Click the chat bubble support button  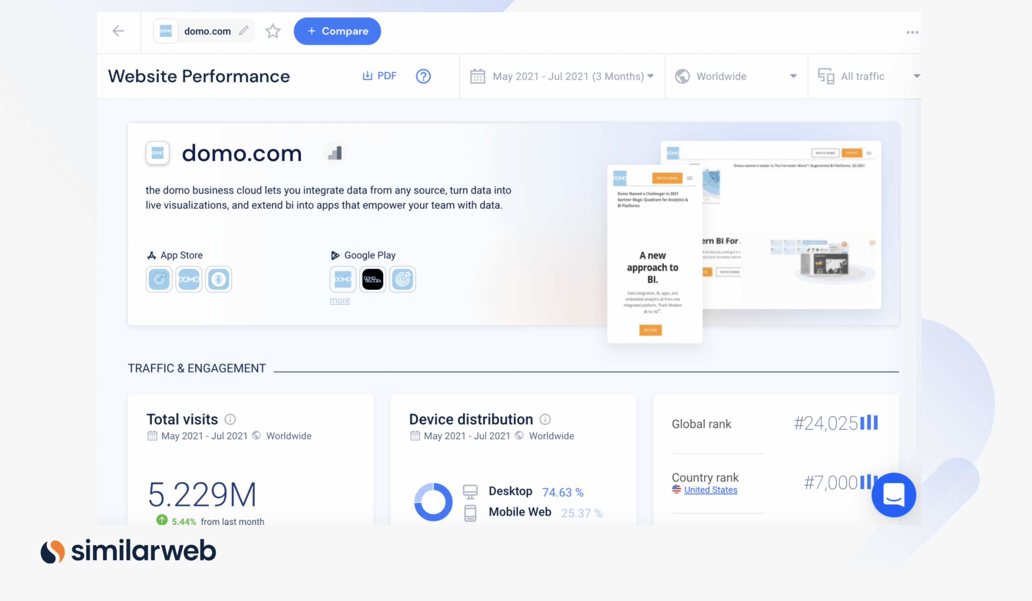point(894,494)
